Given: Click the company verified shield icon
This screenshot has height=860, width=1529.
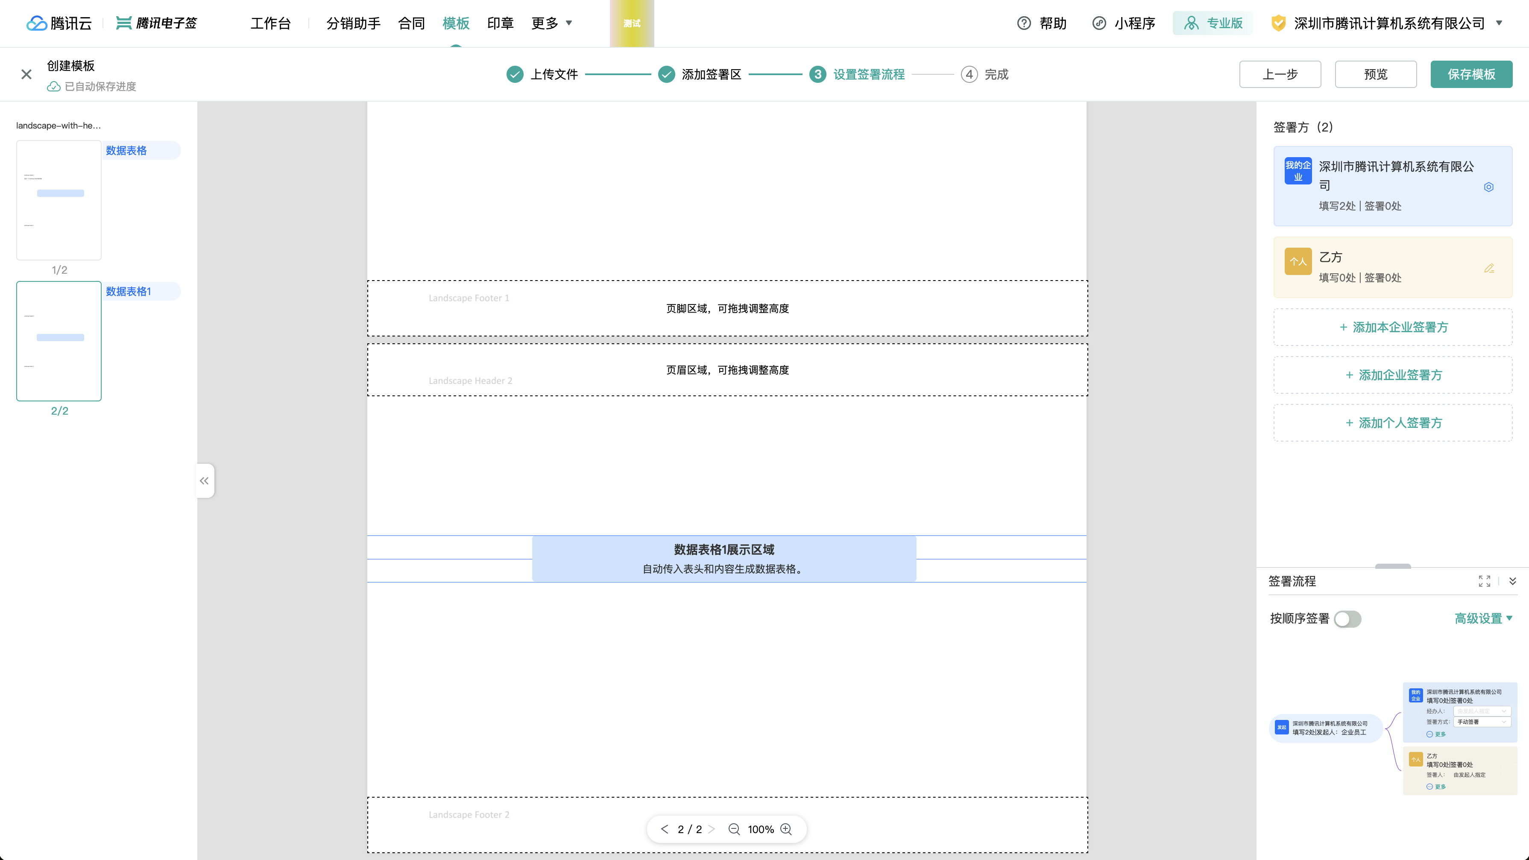Looking at the screenshot, I should tap(1279, 23).
